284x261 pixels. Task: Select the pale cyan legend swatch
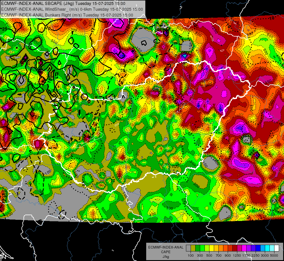(x=272, y=248)
